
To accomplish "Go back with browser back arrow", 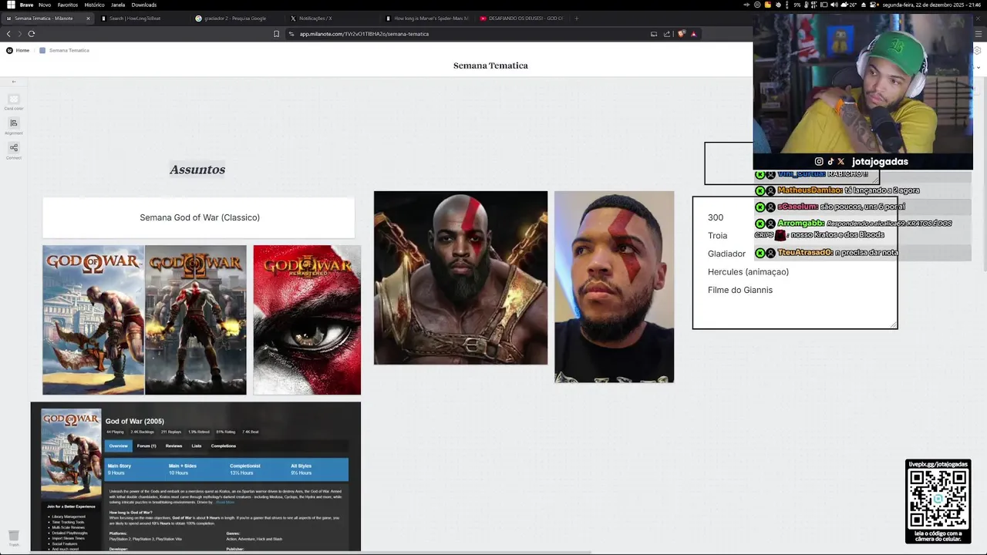I will coord(8,34).
